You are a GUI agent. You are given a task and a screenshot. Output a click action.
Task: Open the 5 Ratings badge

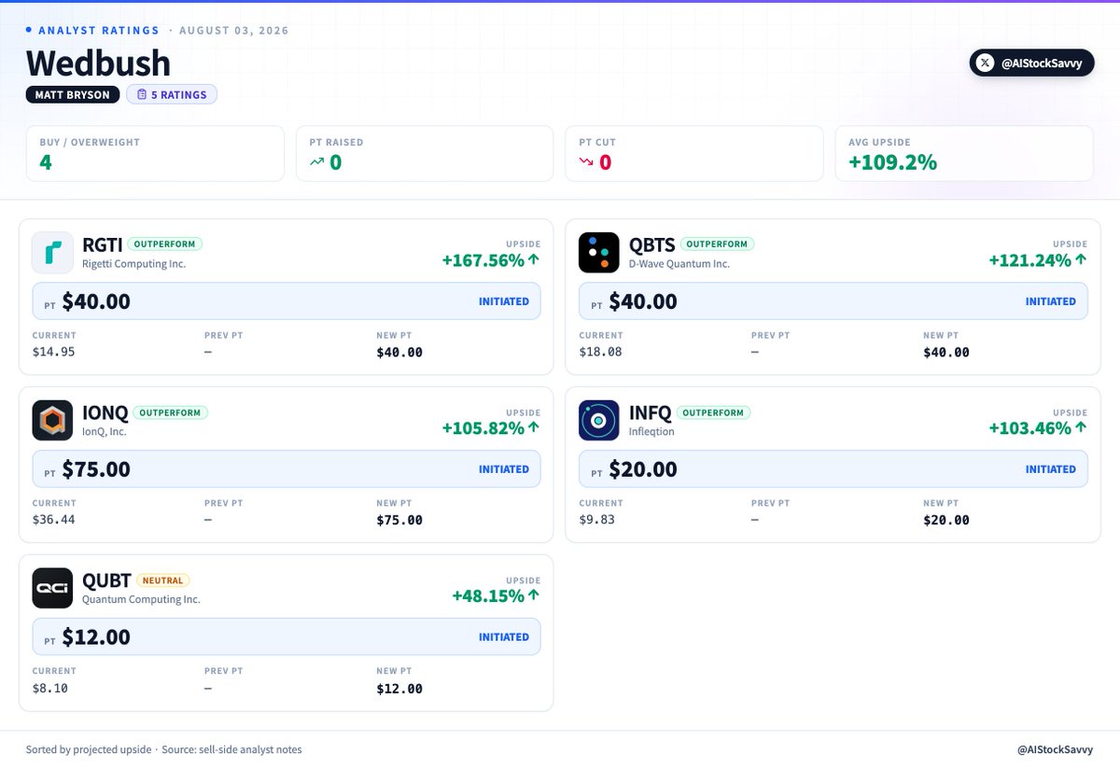point(172,94)
